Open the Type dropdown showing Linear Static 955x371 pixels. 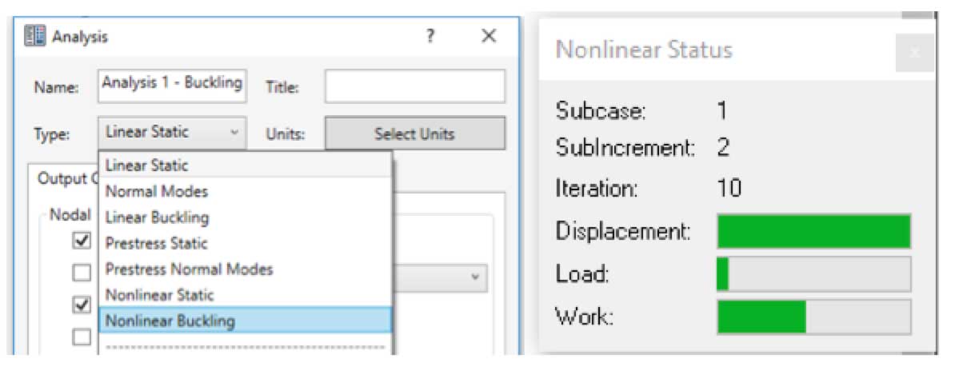(172, 134)
